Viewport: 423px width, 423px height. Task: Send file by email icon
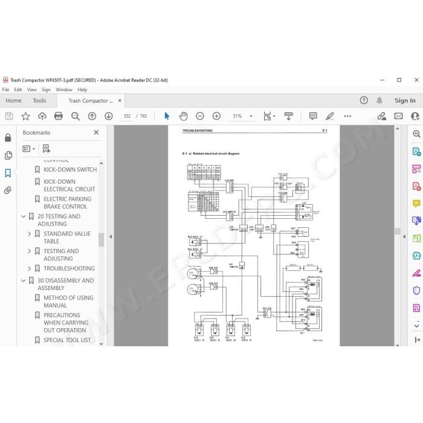coord(398,116)
